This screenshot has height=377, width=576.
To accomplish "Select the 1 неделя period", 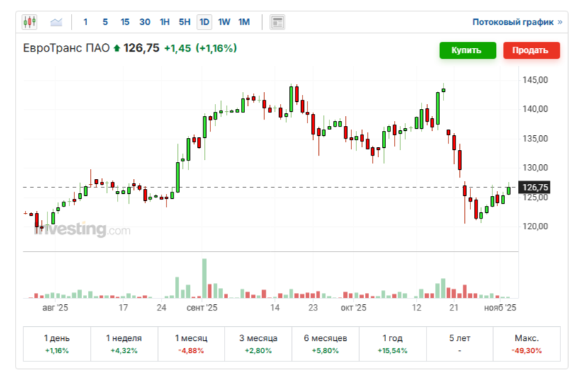I will coord(124,344).
